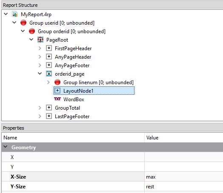Click the Y-Size property name
The width and height of the screenshot is (223, 193).
[18, 187]
